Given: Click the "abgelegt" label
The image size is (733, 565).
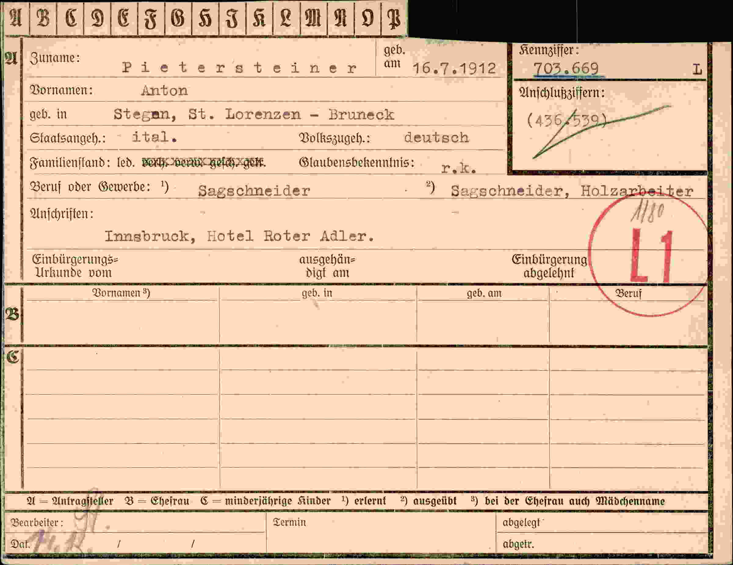Looking at the screenshot, I should tap(522, 523).
